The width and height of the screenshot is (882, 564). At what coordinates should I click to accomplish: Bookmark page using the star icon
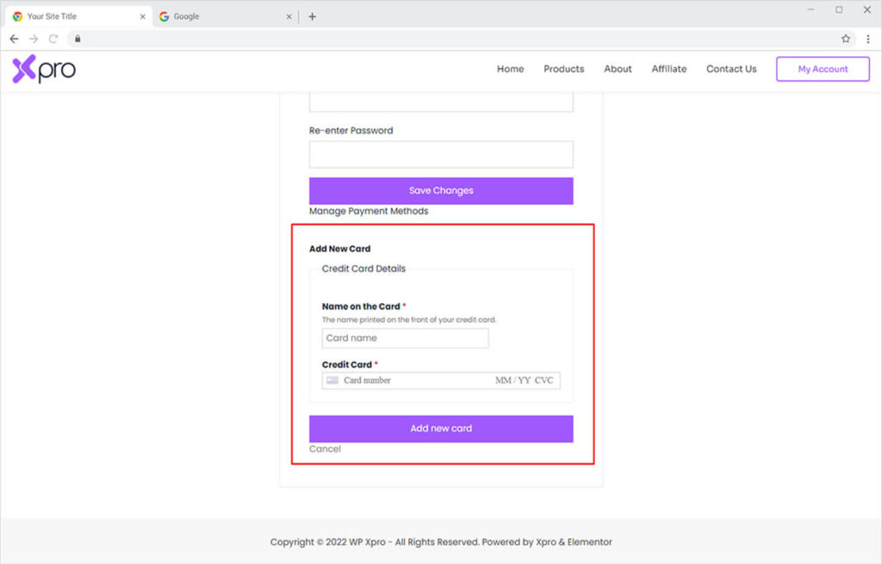846,39
